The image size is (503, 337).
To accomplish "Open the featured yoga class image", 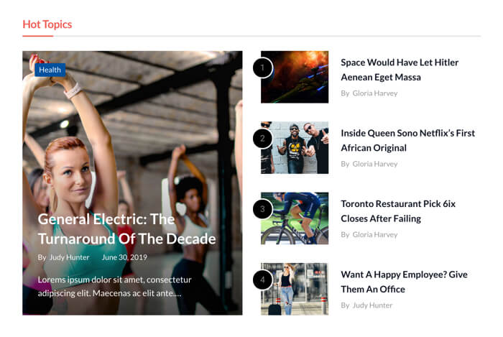I will point(132,183).
